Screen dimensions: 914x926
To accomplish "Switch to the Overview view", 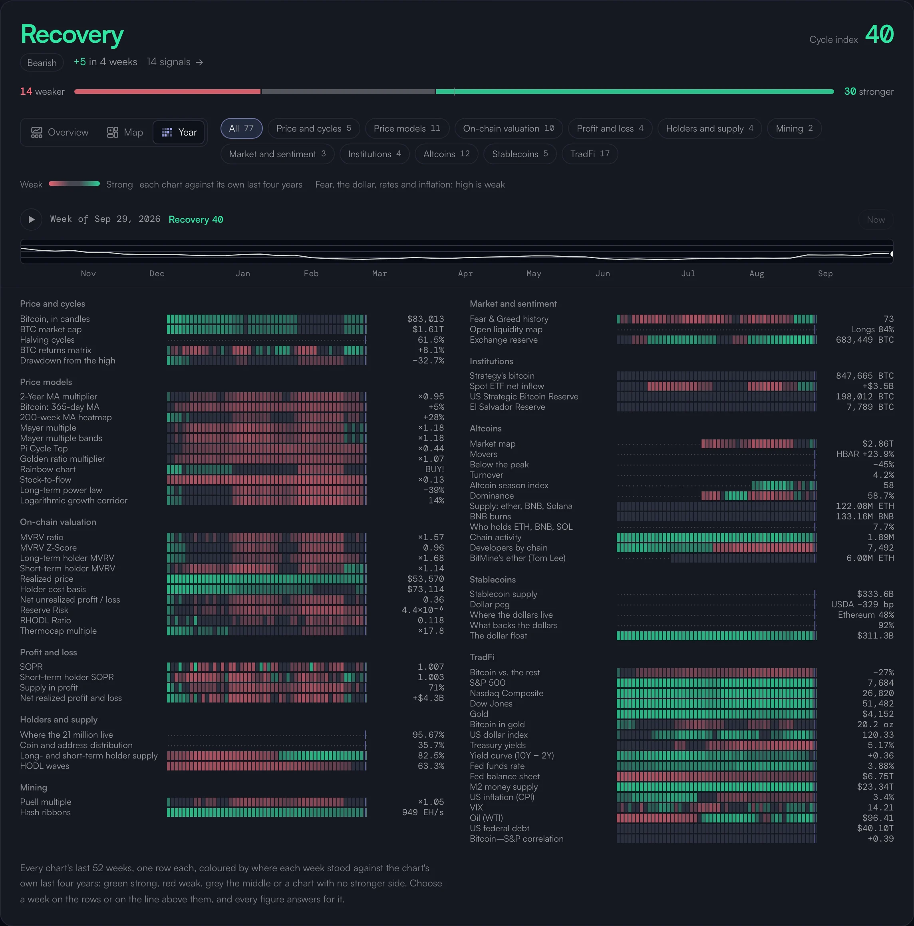I will (x=60, y=132).
